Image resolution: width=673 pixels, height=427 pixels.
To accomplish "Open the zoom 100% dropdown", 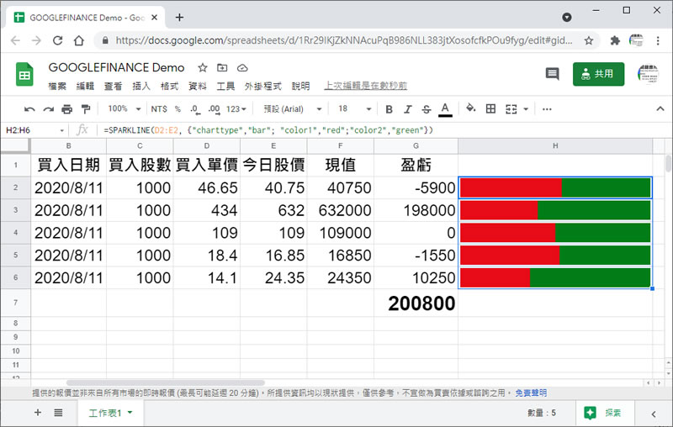I will click(125, 109).
